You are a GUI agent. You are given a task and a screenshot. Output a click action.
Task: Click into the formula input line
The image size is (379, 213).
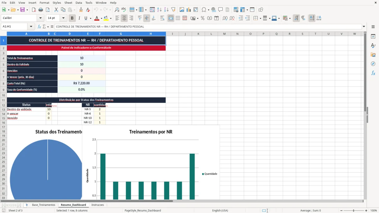208,27
